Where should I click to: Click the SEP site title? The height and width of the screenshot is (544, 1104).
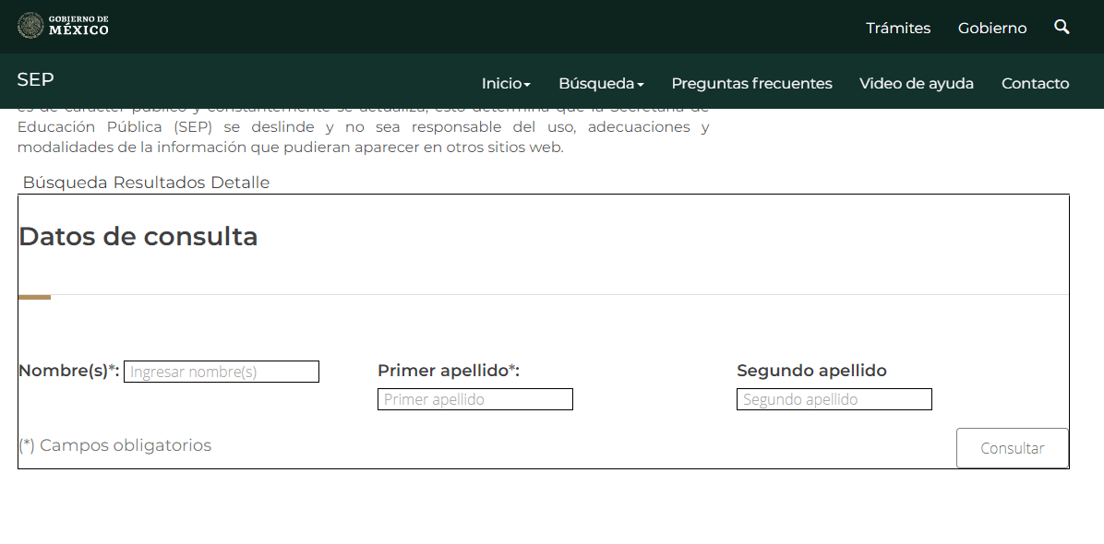pos(35,79)
